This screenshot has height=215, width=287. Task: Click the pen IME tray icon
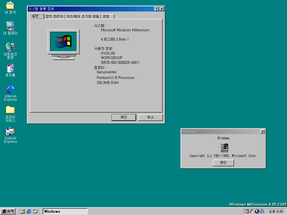pyautogui.click(x=252, y=211)
